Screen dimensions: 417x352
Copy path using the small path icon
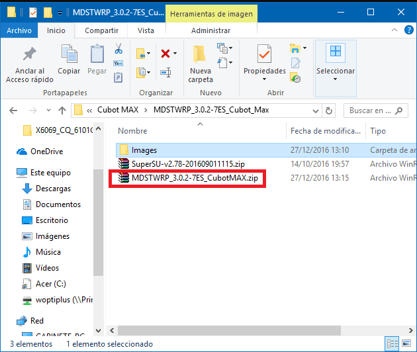click(x=118, y=64)
